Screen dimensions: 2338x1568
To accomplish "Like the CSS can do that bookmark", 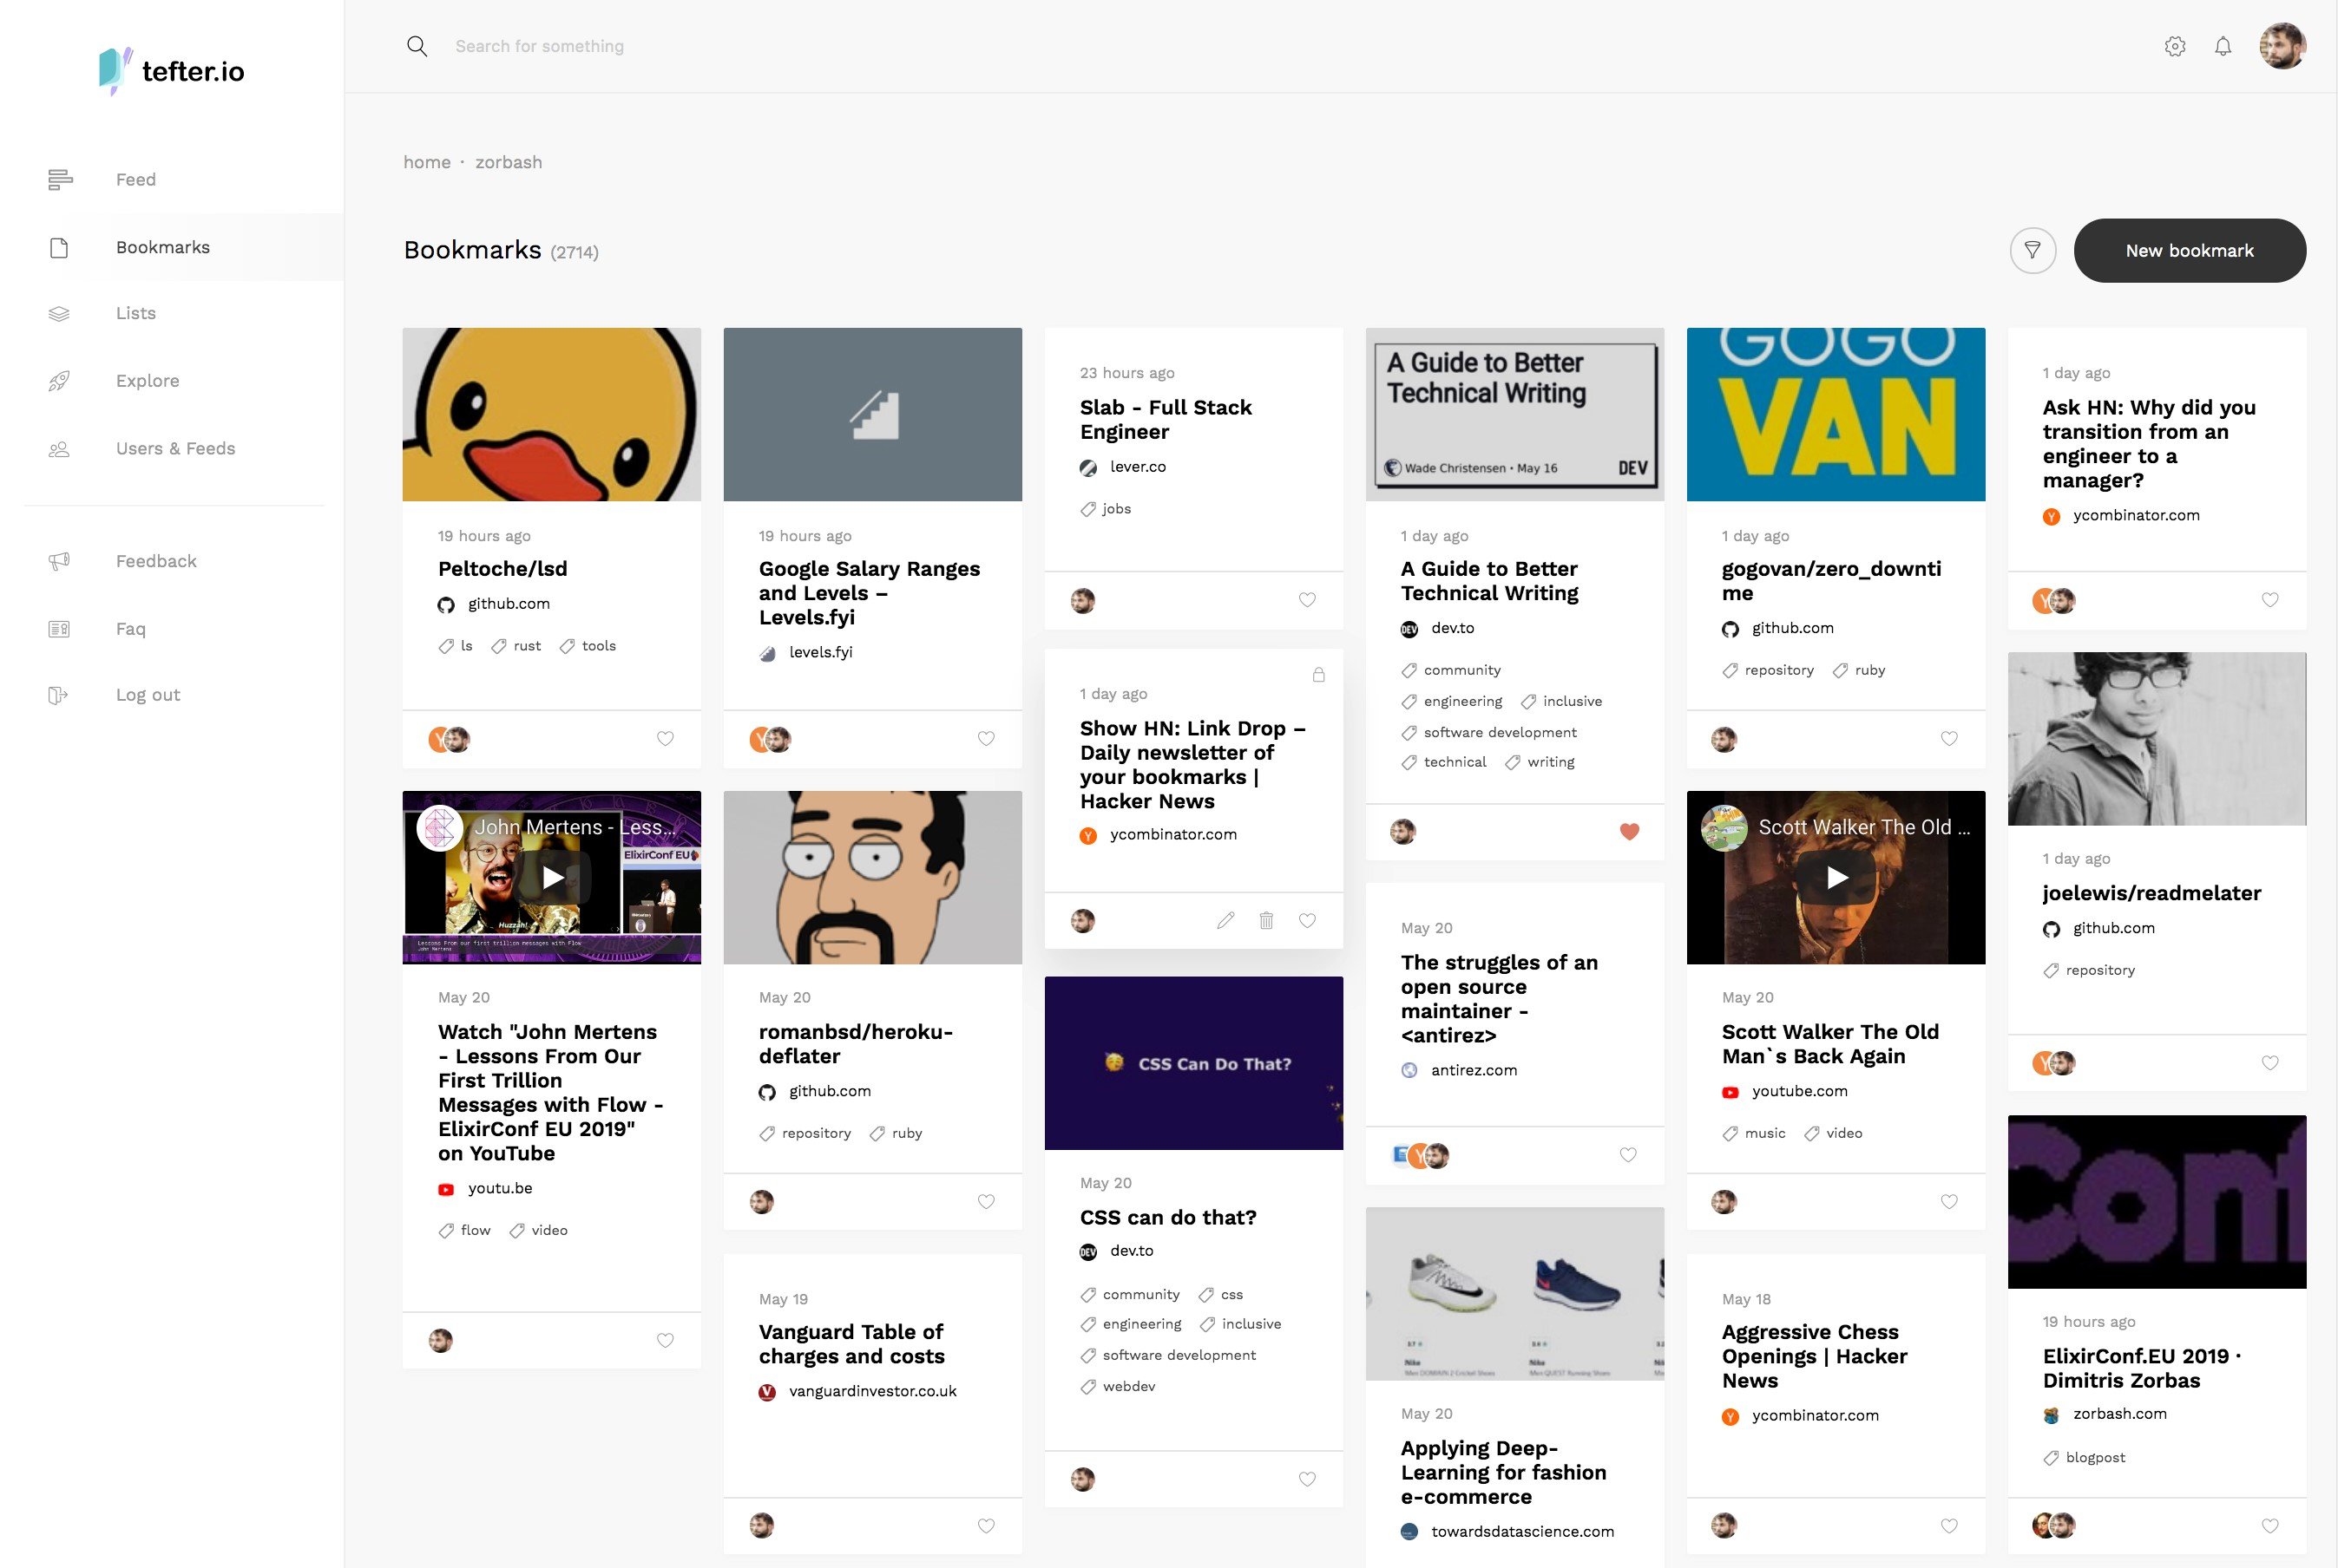I will (x=1308, y=1479).
